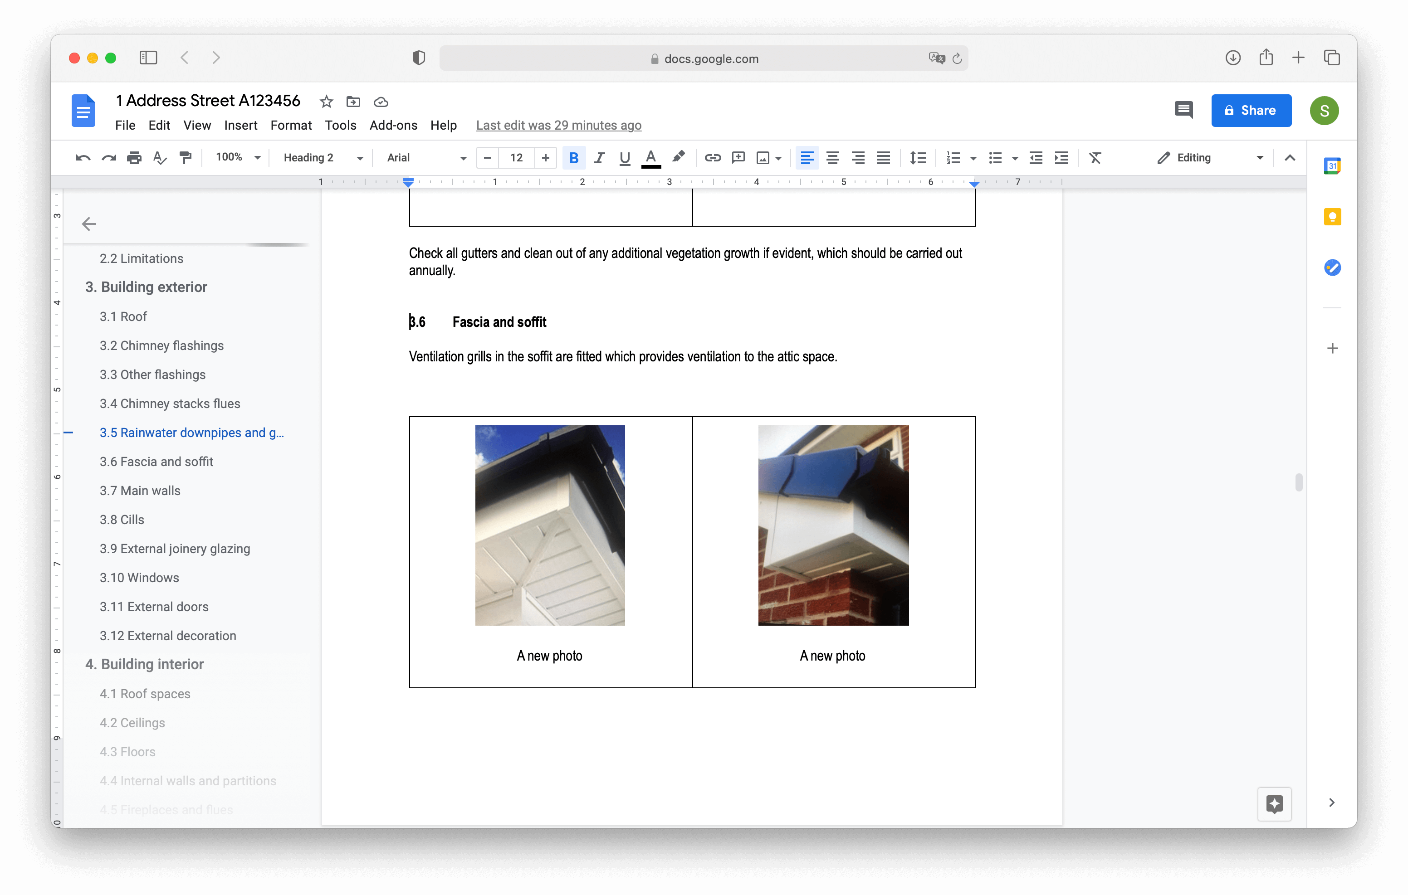Screen dimensions: 1408x895
Task: Click the Share button
Action: pyautogui.click(x=1251, y=111)
